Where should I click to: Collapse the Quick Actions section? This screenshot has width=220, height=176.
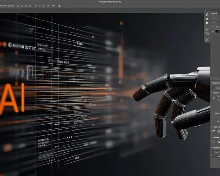(212, 148)
